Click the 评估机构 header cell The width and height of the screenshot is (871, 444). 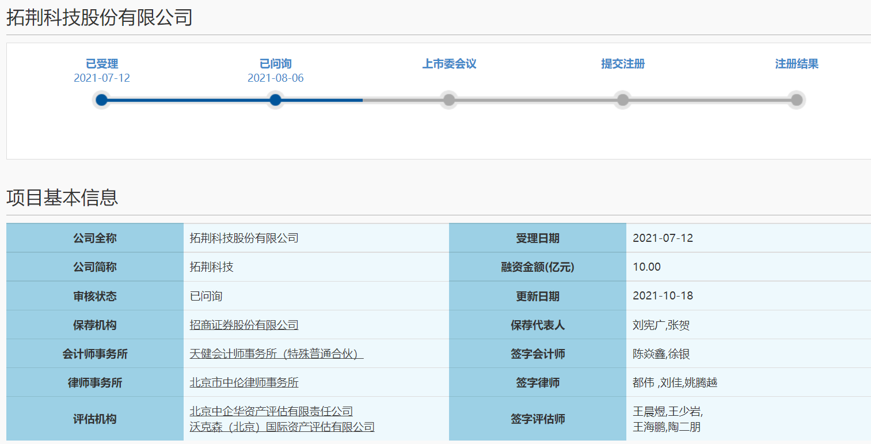coord(95,419)
